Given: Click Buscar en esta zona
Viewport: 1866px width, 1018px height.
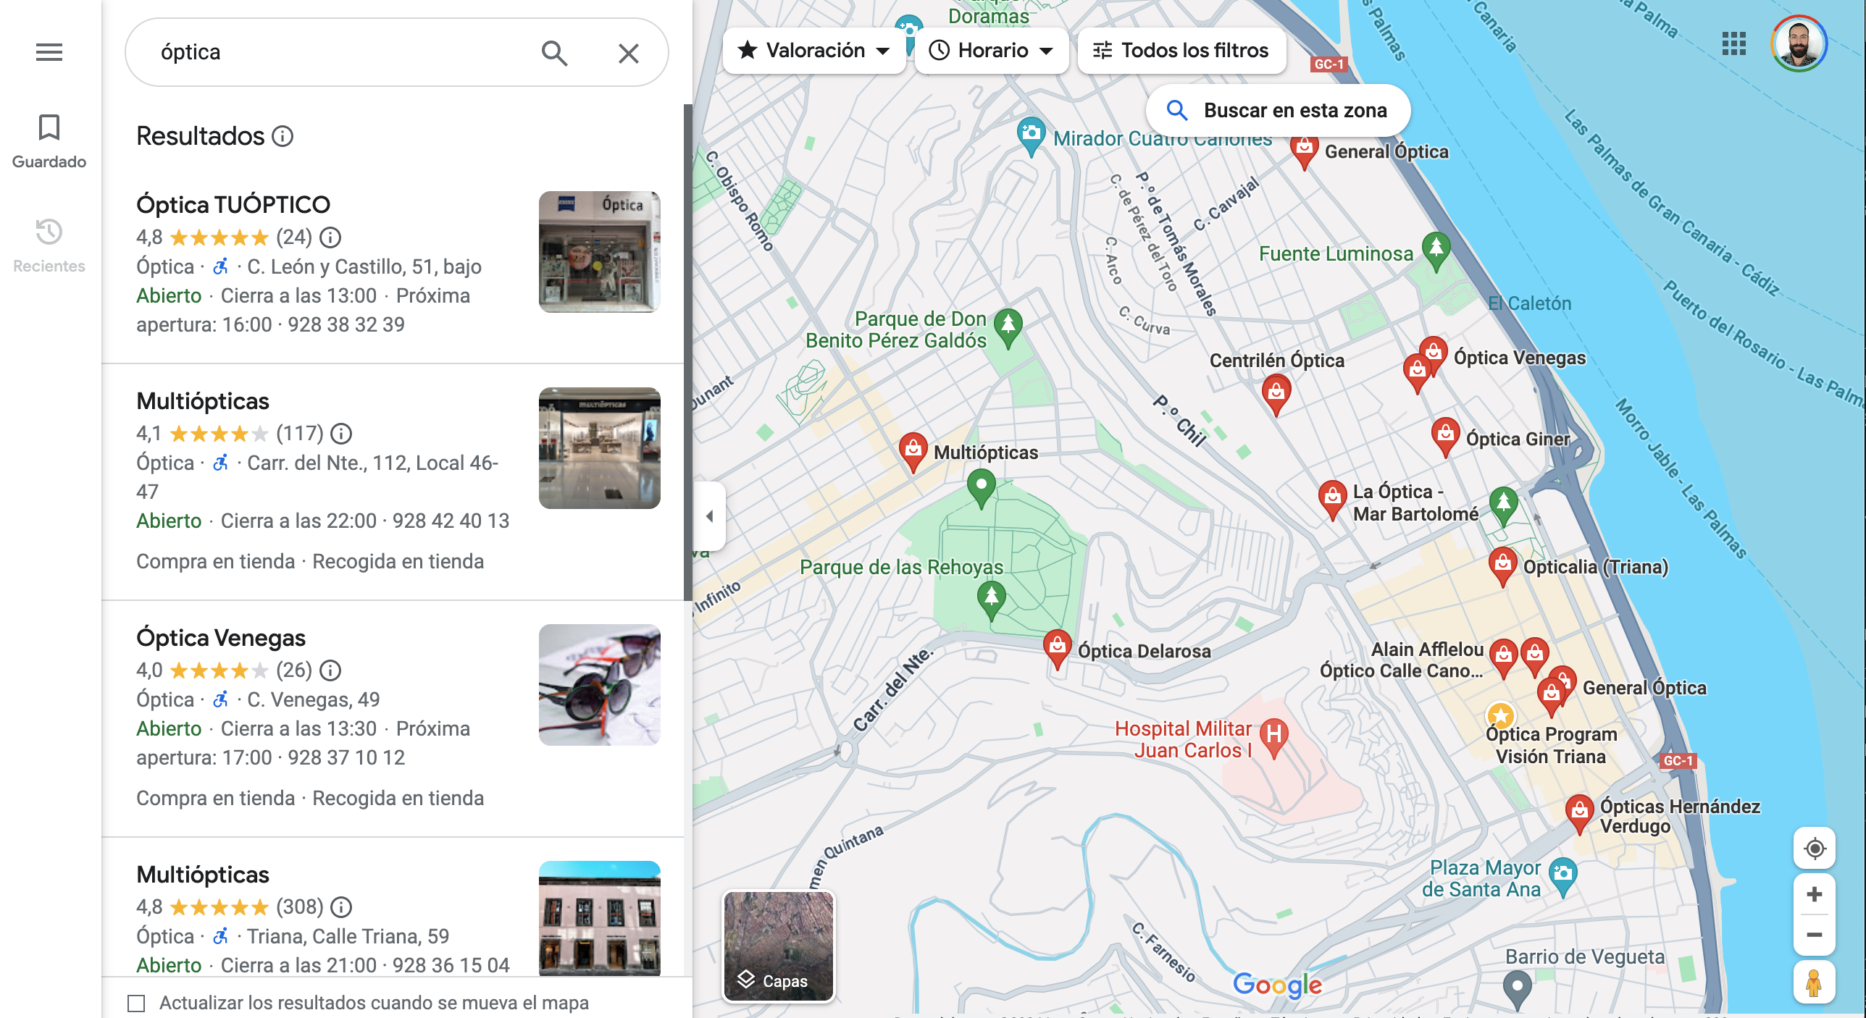Looking at the screenshot, I should click(x=1278, y=111).
